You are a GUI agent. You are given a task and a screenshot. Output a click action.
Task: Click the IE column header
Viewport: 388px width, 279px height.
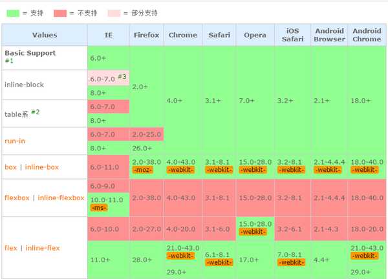pyautogui.click(x=109, y=35)
